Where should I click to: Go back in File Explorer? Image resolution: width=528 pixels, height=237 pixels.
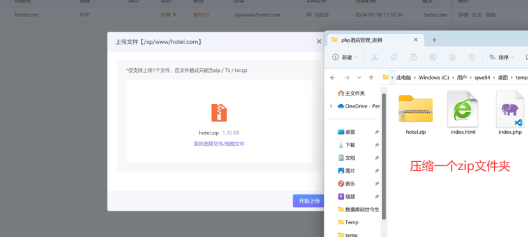click(x=333, y=78)
